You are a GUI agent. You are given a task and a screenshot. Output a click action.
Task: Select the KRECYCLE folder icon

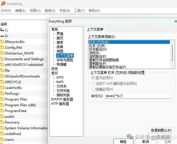click(x=2, y=82)
